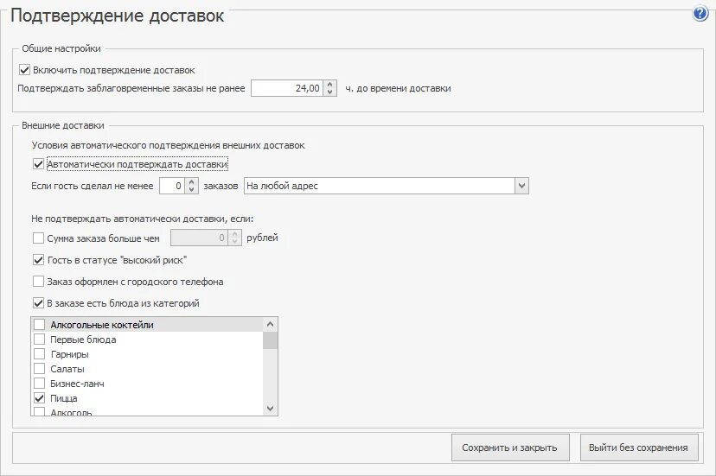Click the 'Внешние доставки' group label
Screen dimensions: 716x476
(x=63, y=125)
